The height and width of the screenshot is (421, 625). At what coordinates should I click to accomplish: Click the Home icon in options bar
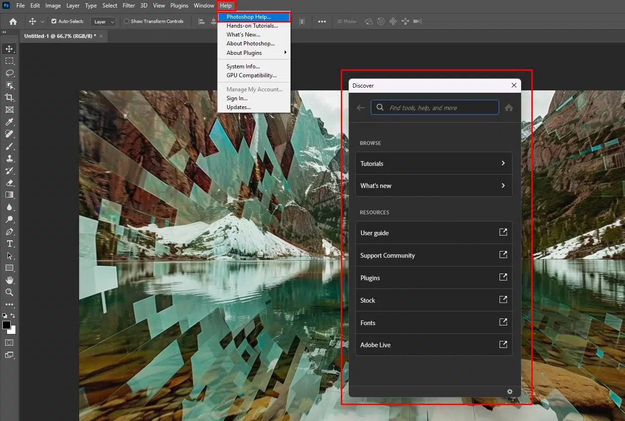tap(13, 22)
